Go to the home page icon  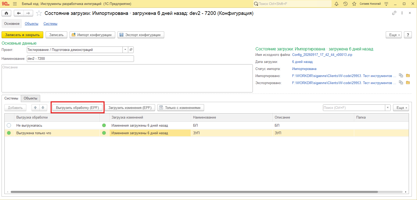[7, 13]
